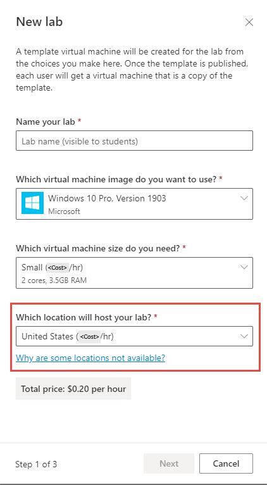Viewport: 267px width, 485px height.
Task: Click the 'Which virtual machine size' label
Action: pyautogui.click(x=98, y=248)
